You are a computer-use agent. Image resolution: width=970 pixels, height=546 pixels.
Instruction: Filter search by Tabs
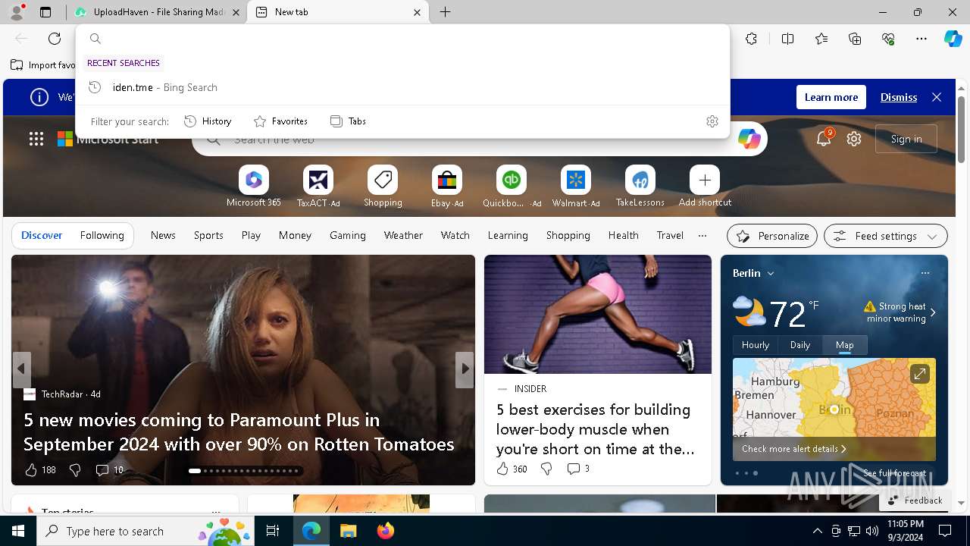348,121
